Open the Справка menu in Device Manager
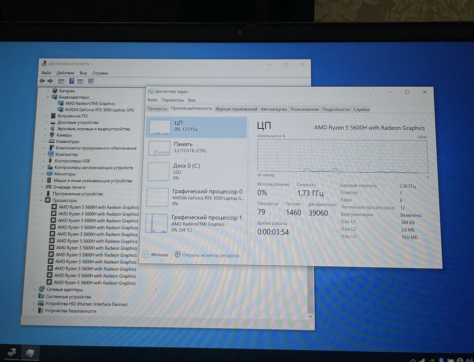The width and height of the screenshot is (474, 362). point(100,73)
